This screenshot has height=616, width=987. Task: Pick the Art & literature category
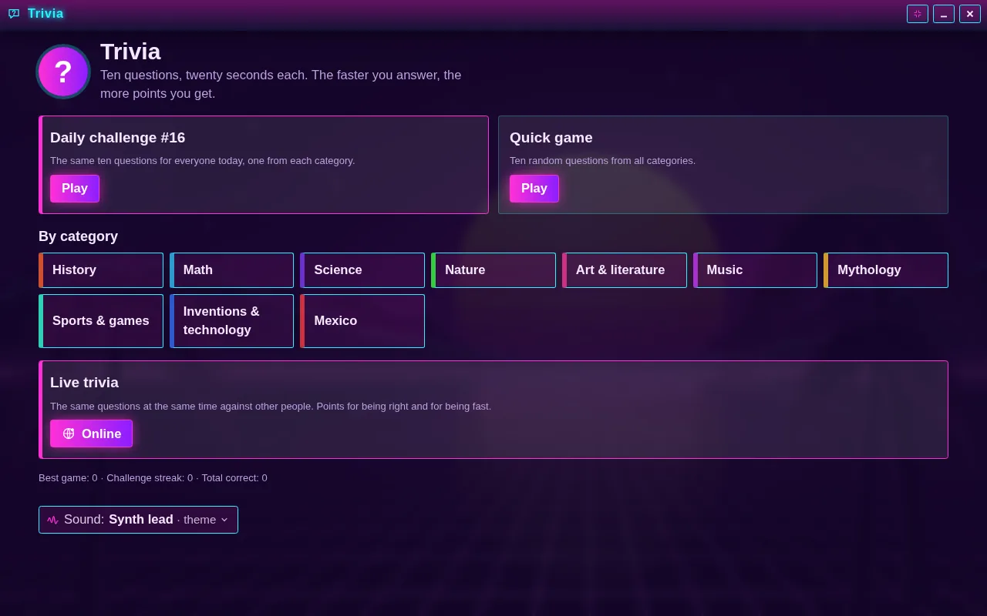pyautogui.click(x=625, y=270)
